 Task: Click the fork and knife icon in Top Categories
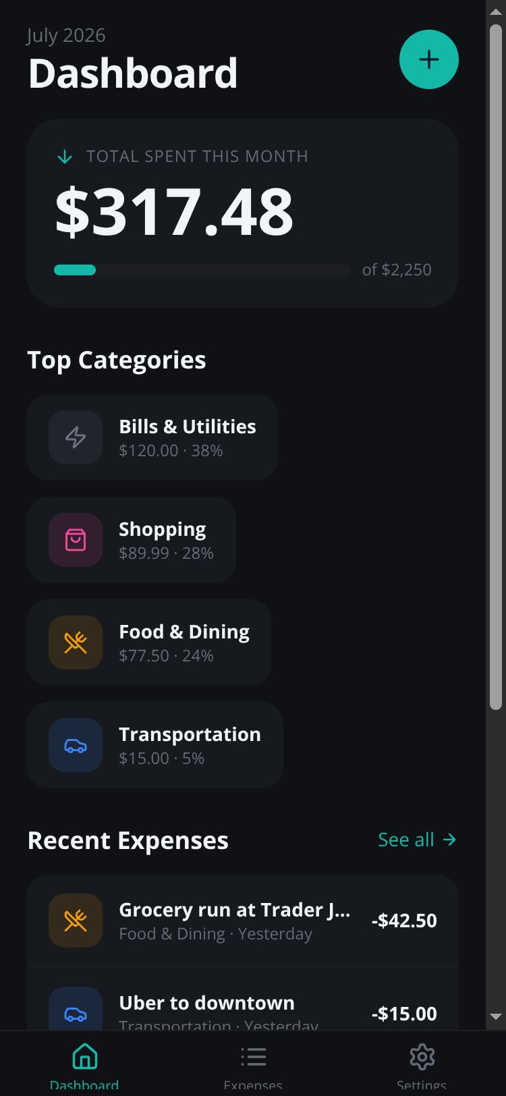(76, 642)
